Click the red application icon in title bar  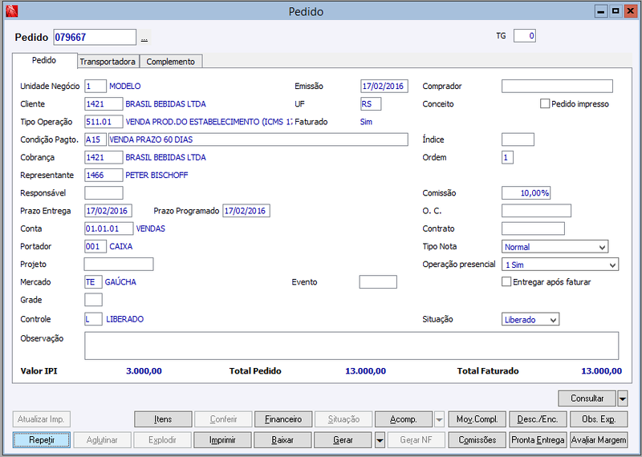pyautogui.click(x=12, y=11)
